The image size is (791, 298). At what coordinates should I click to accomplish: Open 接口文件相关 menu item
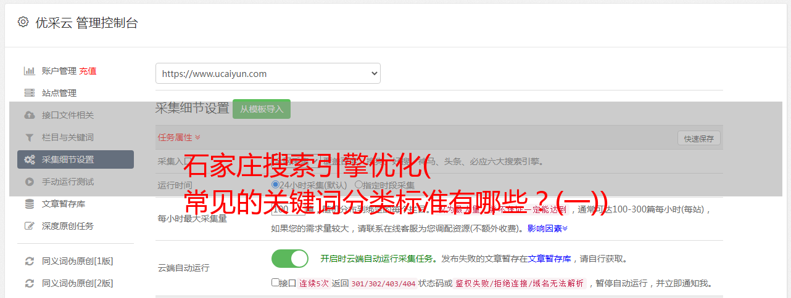click(x=68, y=115)
